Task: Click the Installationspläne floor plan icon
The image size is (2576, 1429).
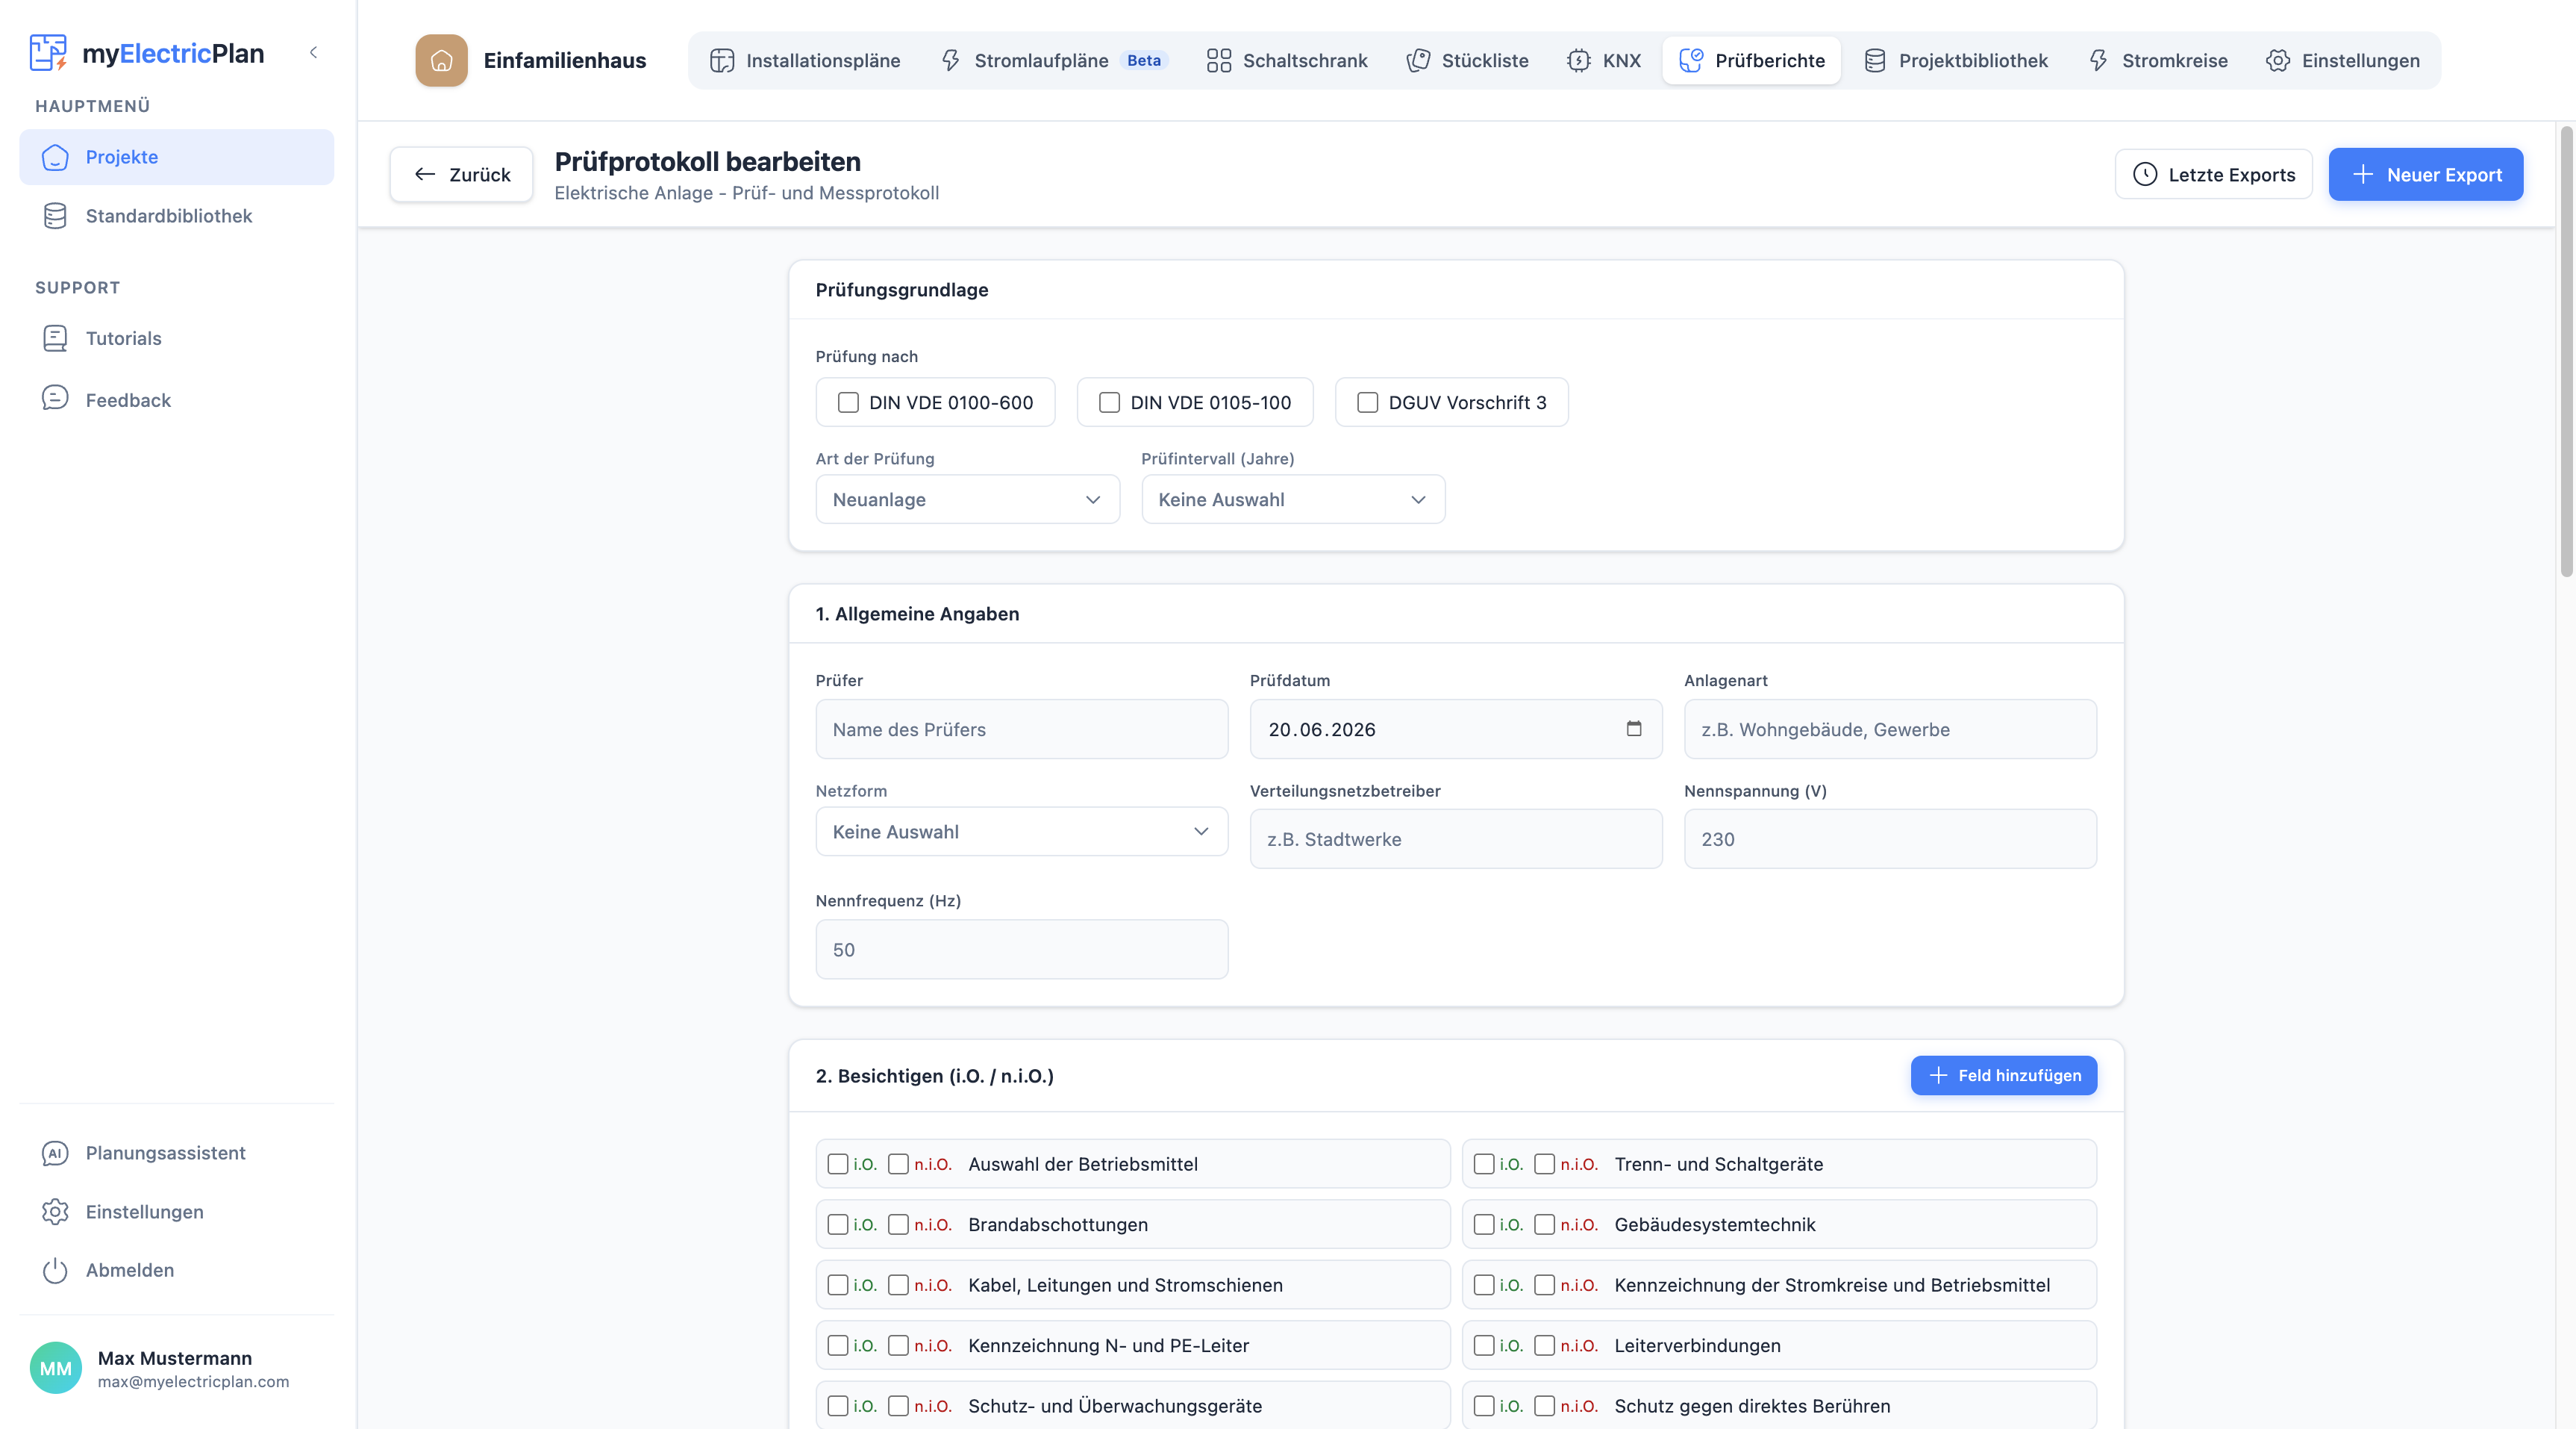Action: [722, 61]
